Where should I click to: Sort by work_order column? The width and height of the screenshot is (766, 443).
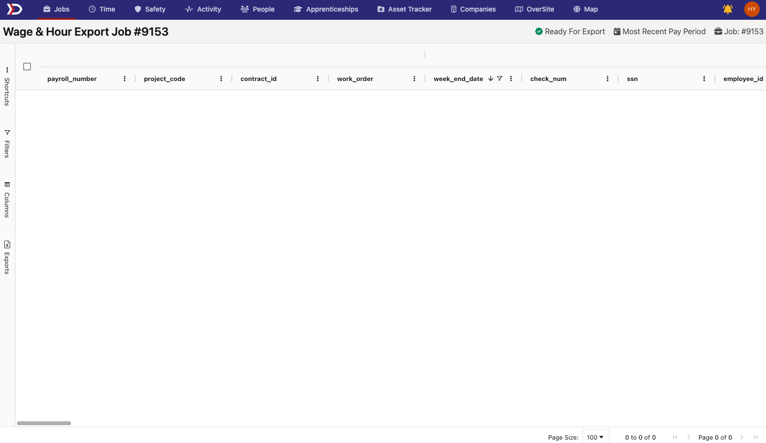355,79
